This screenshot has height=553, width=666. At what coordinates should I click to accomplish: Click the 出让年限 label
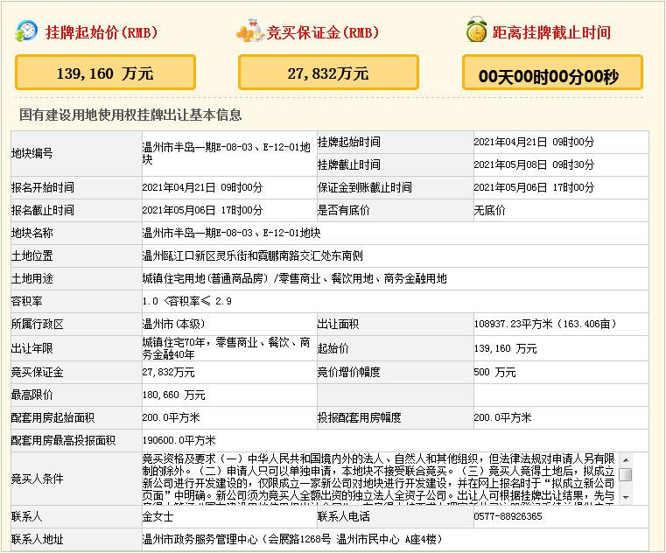(x=32, y=348)
